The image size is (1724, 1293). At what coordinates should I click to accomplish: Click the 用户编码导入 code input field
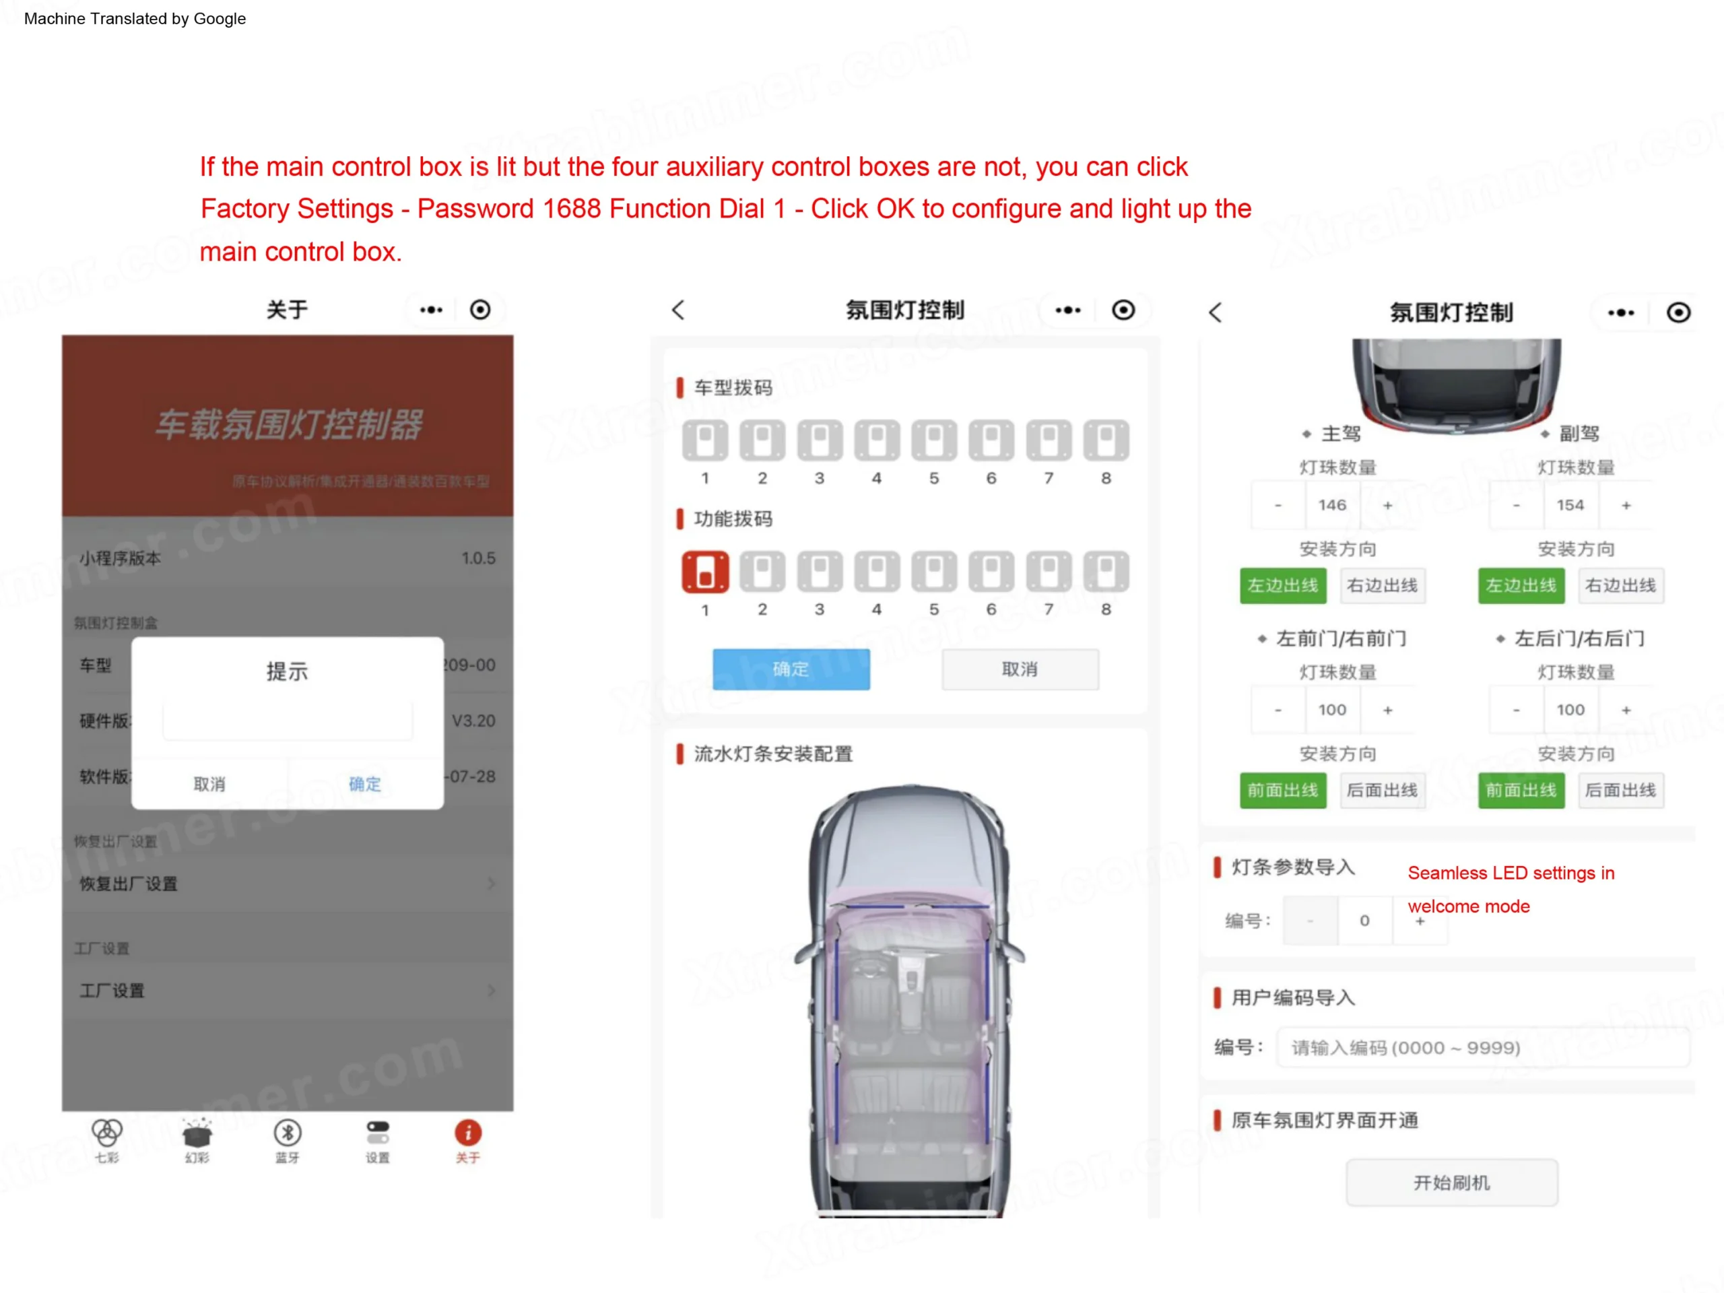[1483, 1049]
